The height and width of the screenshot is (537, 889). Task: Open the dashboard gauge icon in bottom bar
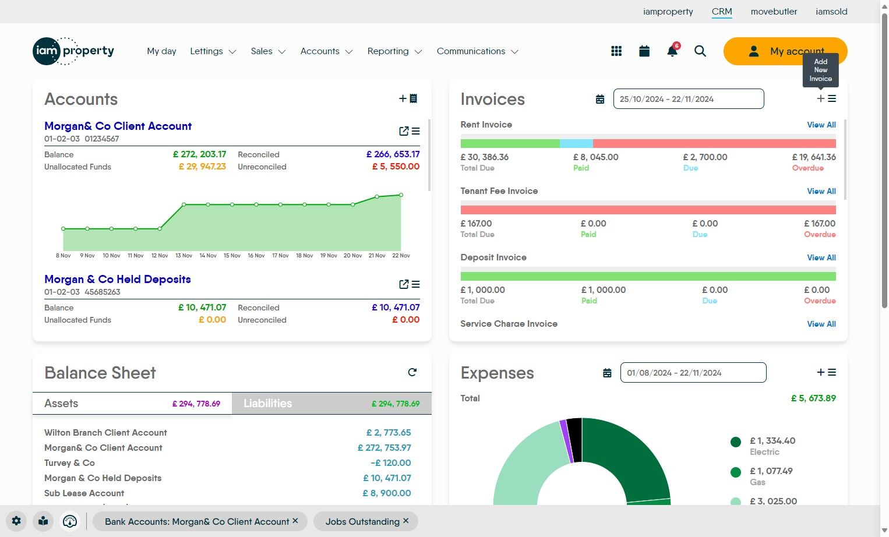[x=70, y=521]
